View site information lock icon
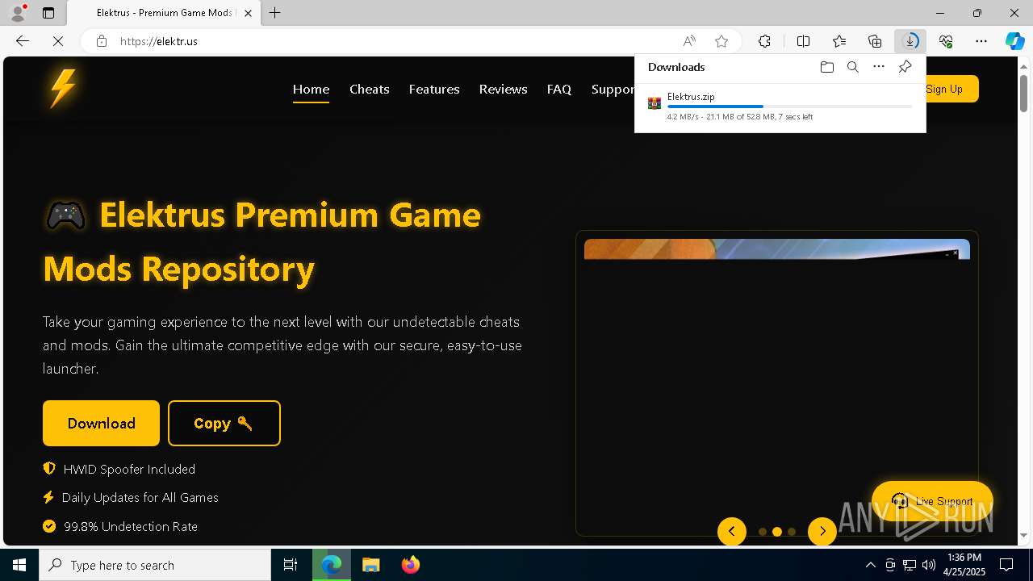This screenshot has height=581, width=1033. click(x=102, y=41)
